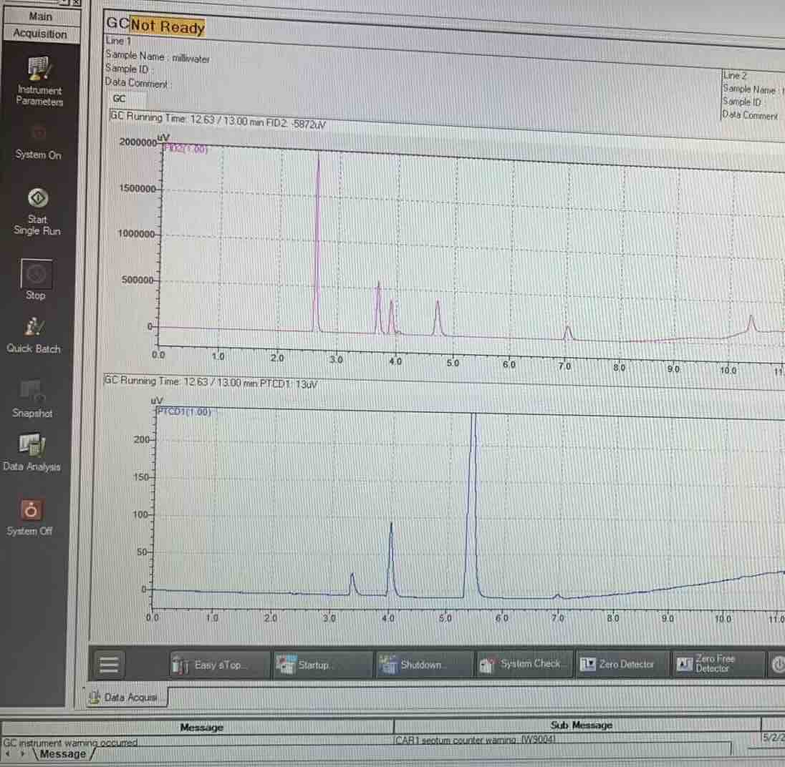Screen dimensions: 785x767
Task: Click the Easy sTop button
Action: click(219, 665)
